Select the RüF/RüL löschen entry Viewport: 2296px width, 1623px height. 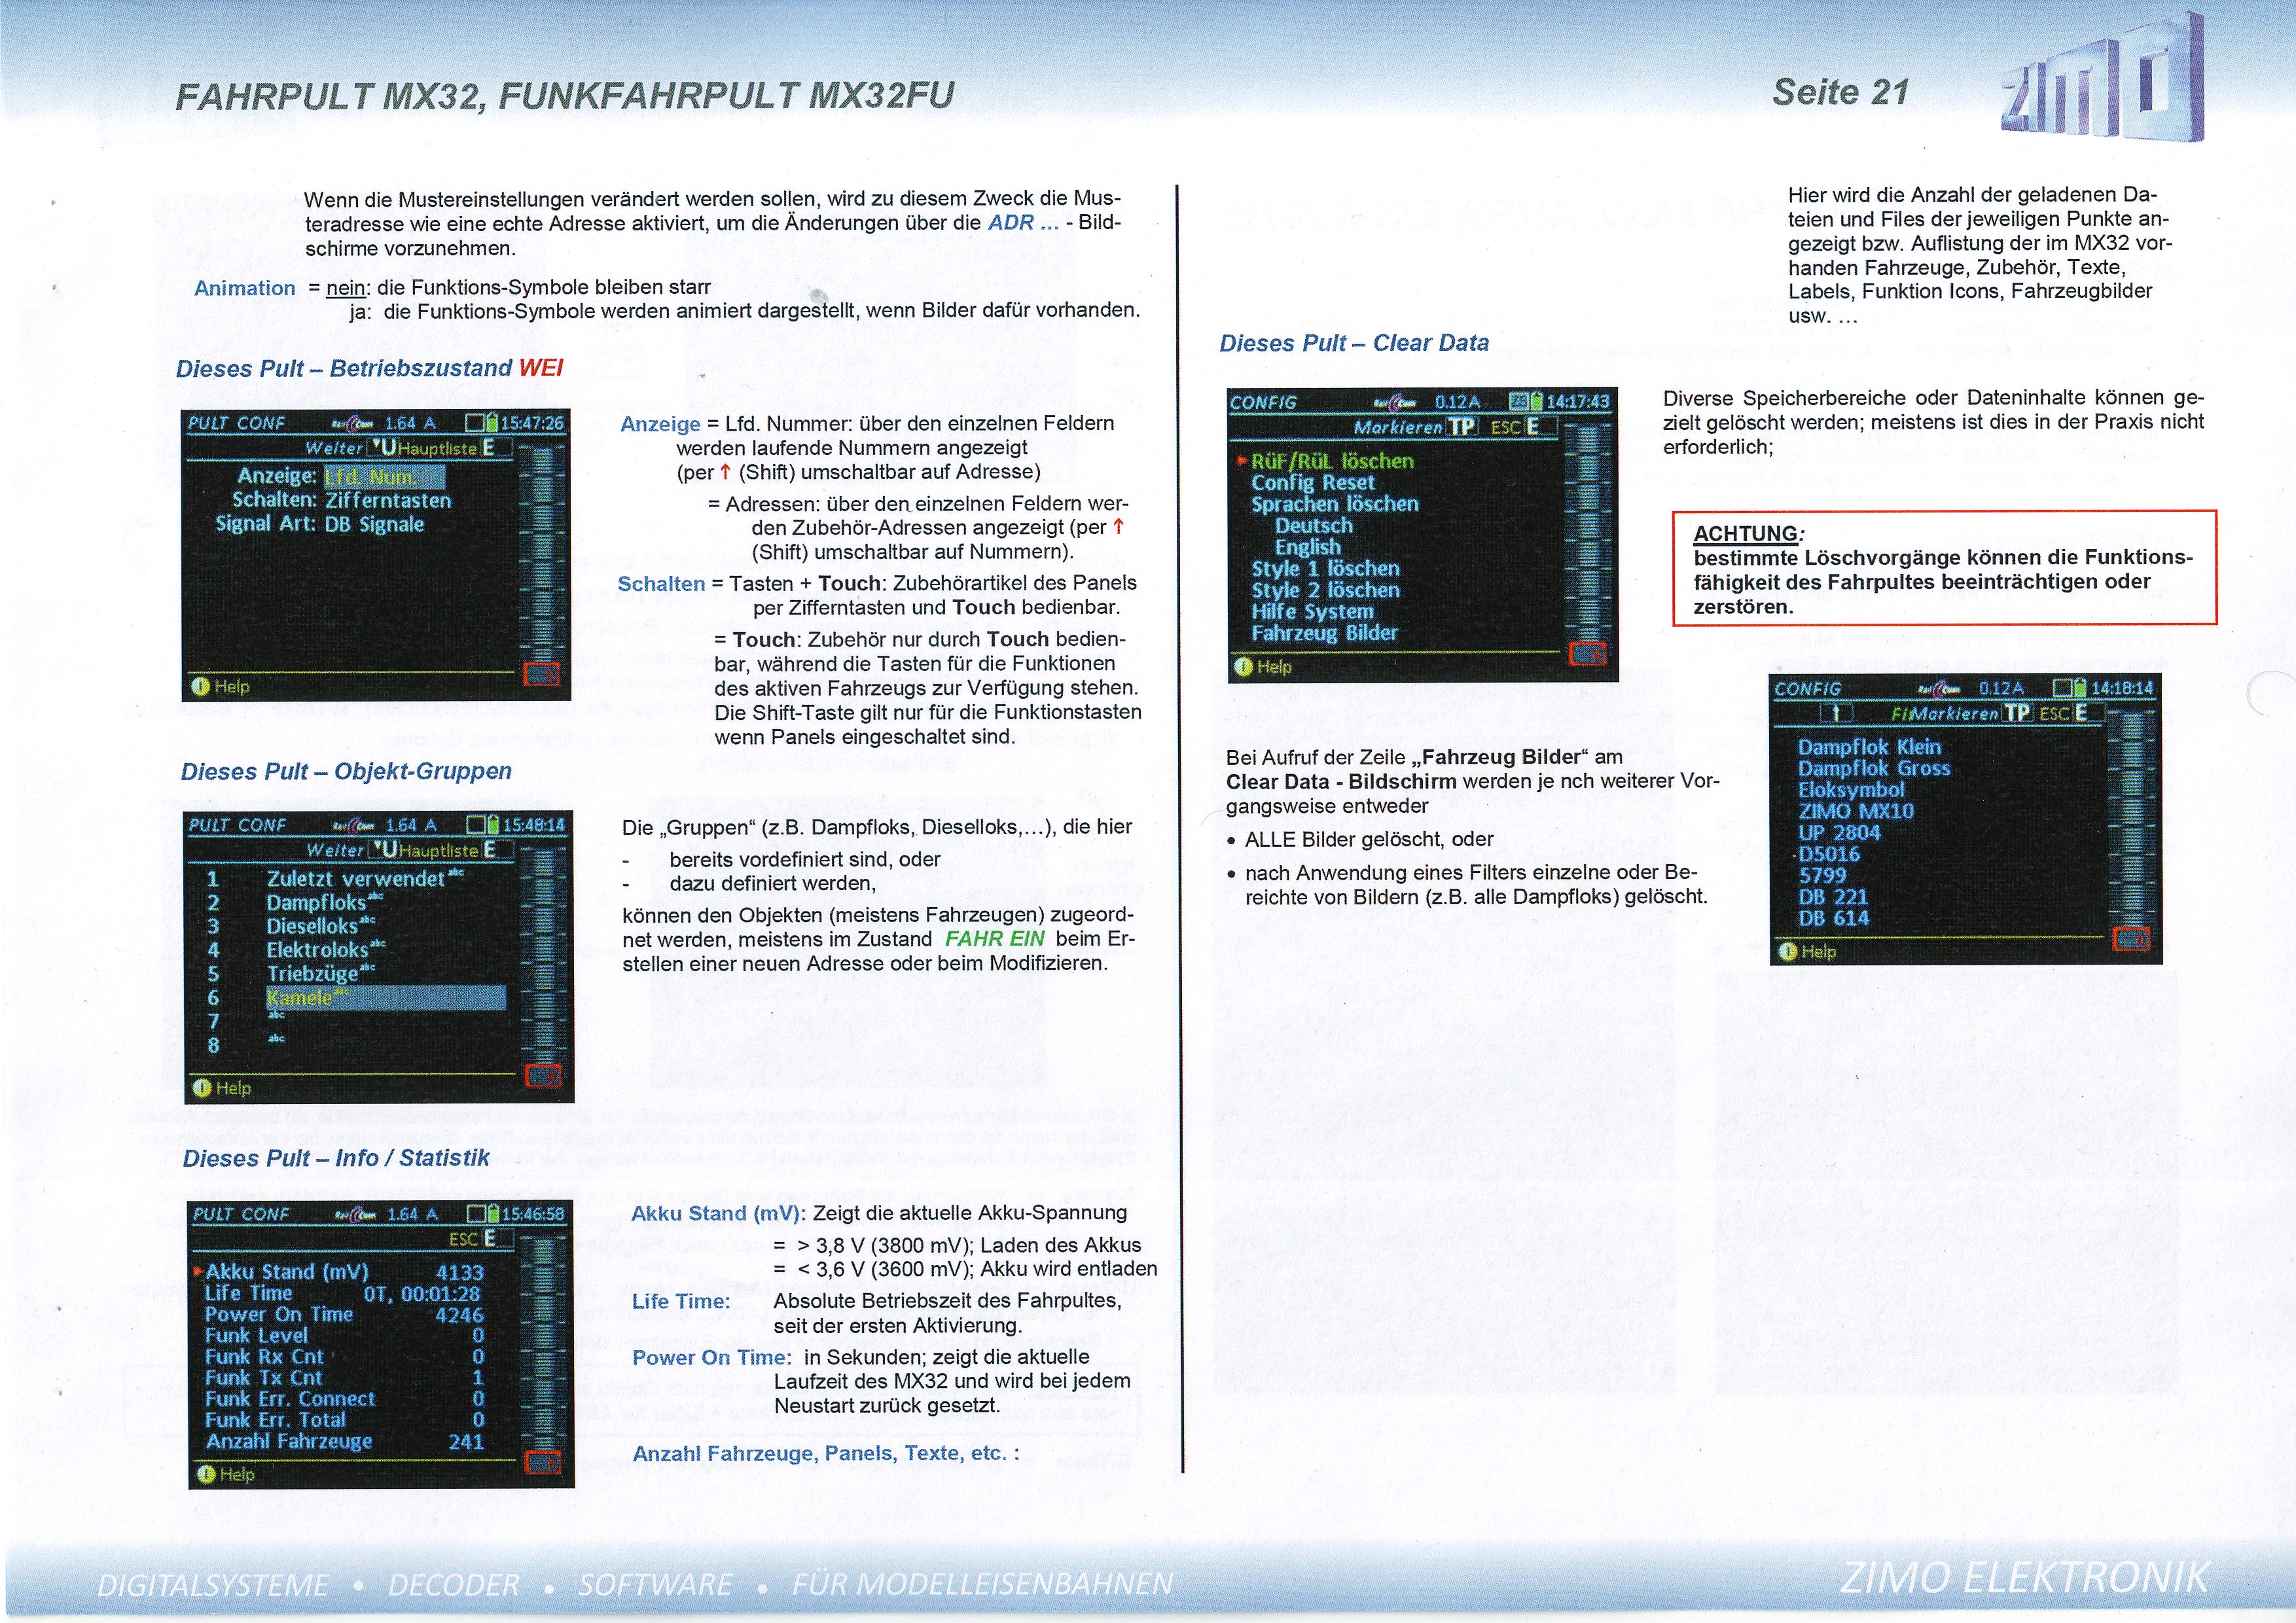pyautogui.click(x=1332, y=461)
